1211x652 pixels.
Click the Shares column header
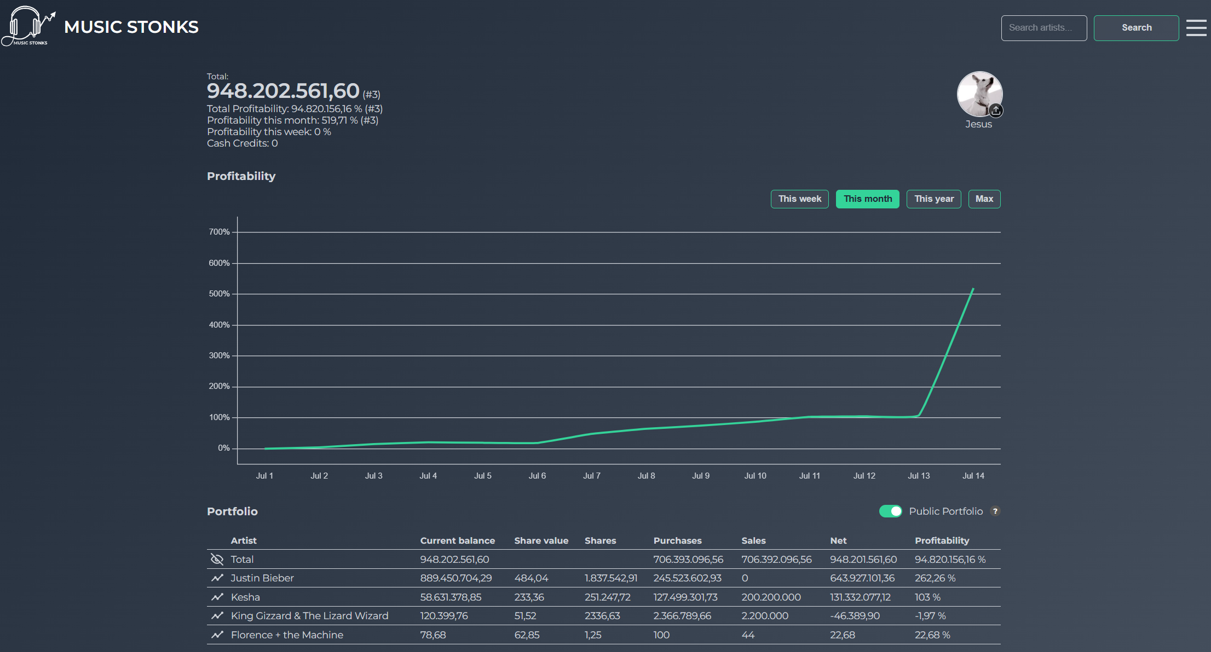click(601, 540)
